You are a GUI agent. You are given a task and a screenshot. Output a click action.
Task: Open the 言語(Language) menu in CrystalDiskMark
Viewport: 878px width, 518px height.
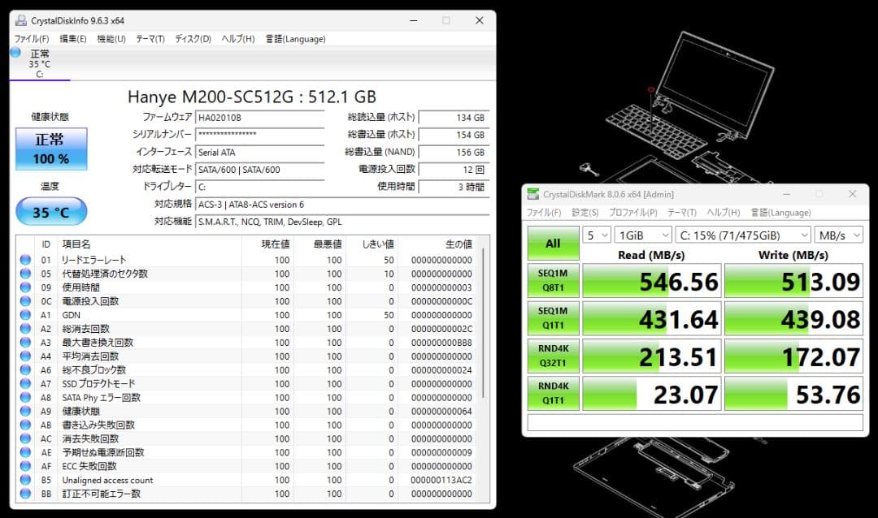(780, 213)
